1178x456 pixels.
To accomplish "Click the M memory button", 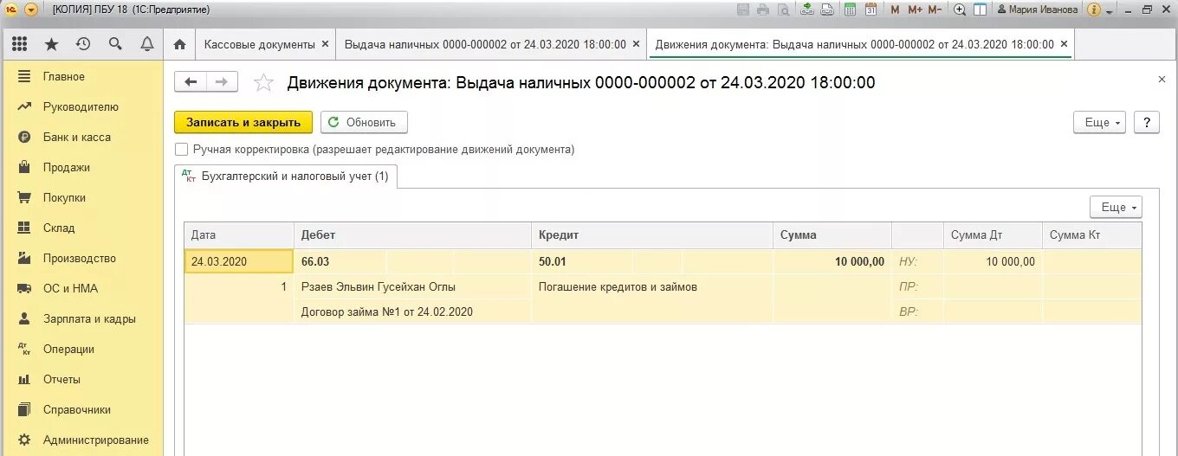I will [x=895, y=10].
